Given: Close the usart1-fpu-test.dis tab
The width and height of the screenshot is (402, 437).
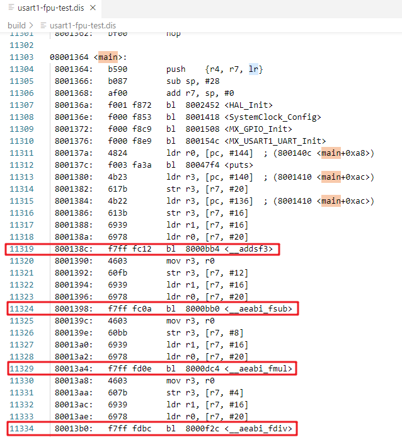Looking at the screenshot, I should (93, 8).
